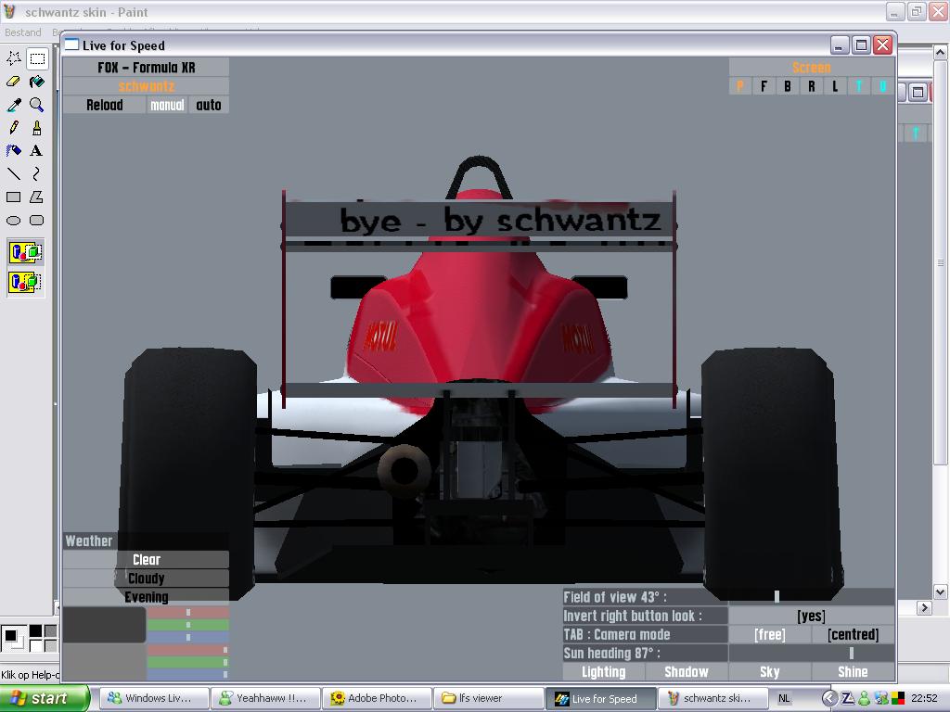950x712 pixels.
Task: Adjust the Sun heading slider
Action: (811, 654)
